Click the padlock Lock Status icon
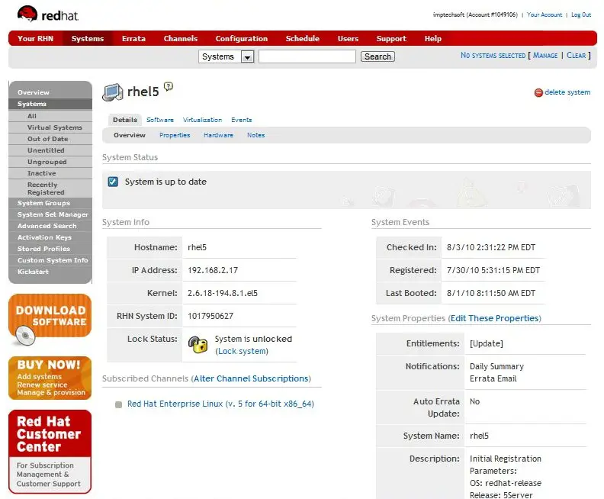 tap(198, 344)
